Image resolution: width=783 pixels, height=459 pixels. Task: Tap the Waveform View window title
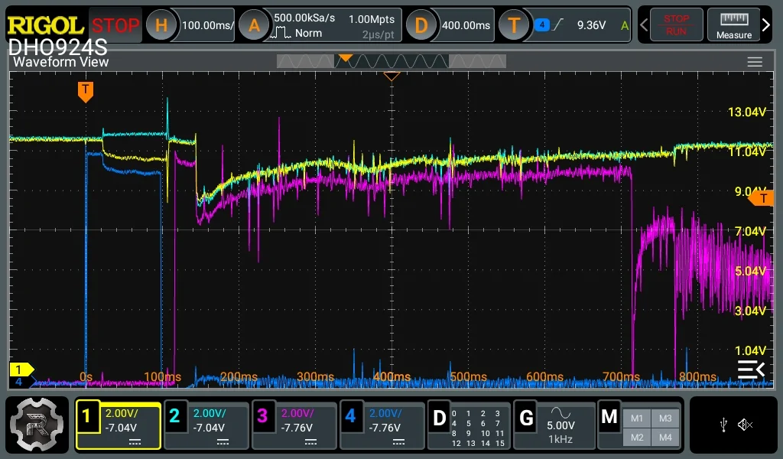pyautogui.click(x=60, y=62)
